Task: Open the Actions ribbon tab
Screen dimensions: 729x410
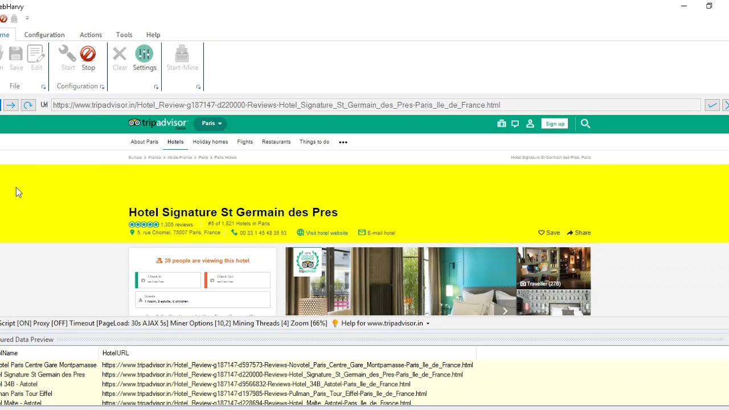Action: tap(91, 35)
